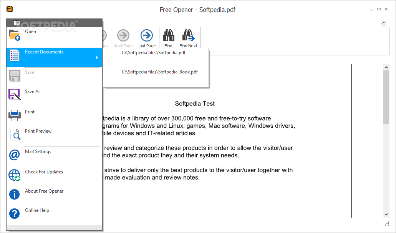Maximize the Free Opener window

click(379, 9)
